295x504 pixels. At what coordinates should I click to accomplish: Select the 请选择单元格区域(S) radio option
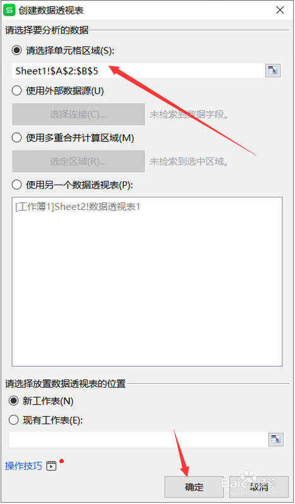pyautogui.click(x=16, y=51)
